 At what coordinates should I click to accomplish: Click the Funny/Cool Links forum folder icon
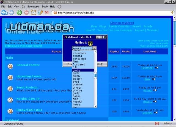click(x=10, y=111)
